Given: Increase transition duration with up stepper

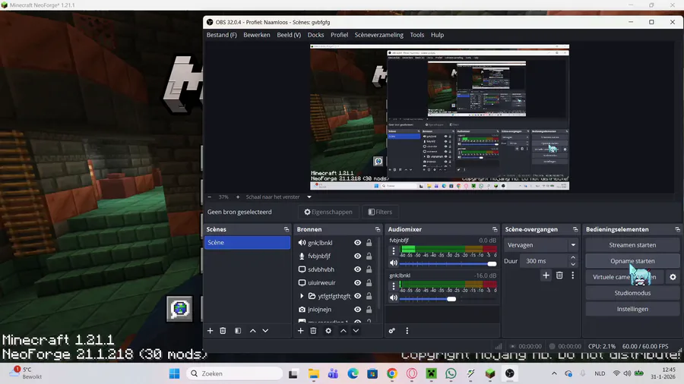Looking at the screenshot, I should coord(573,258).
